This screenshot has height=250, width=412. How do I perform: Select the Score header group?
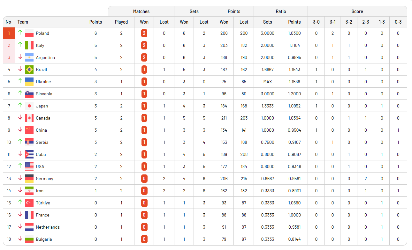click(x=357, y=11)
